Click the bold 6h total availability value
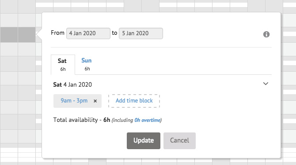The width and height of the screenshot is (296, 165). 106,120
